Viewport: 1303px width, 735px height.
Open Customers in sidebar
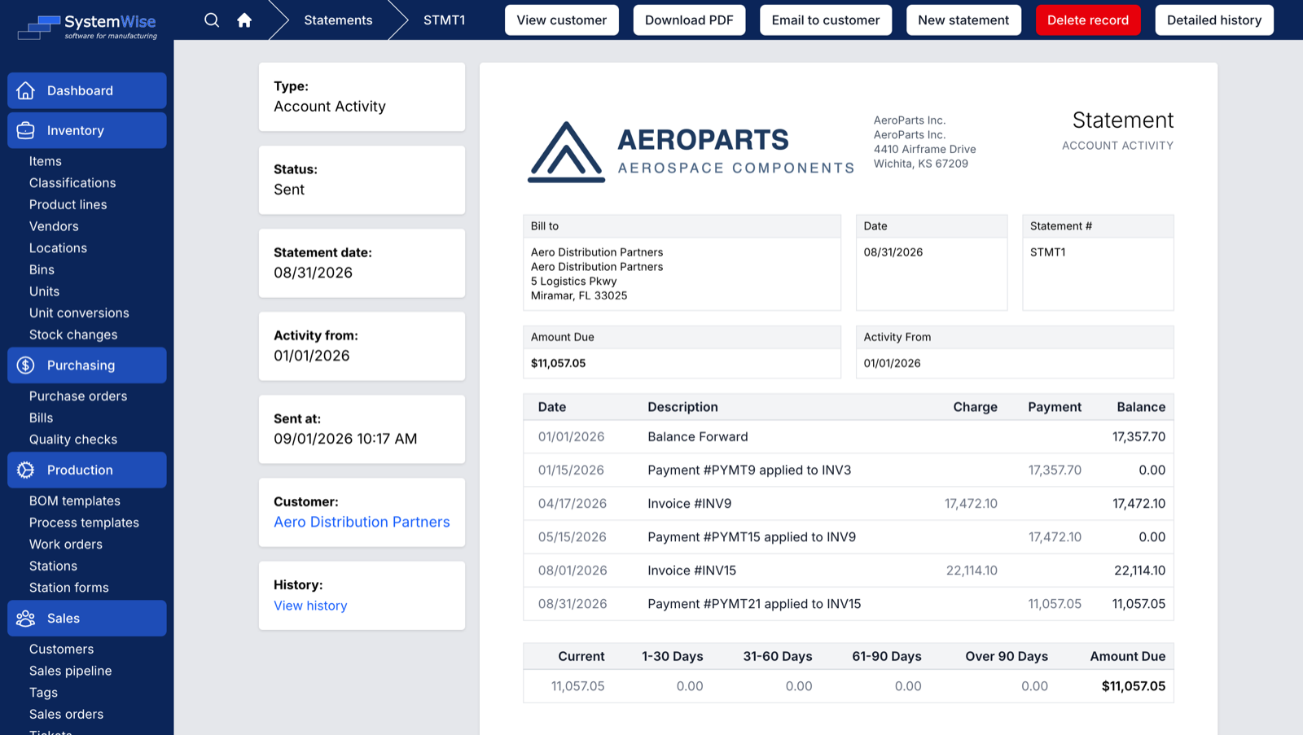tap(62, 650)
